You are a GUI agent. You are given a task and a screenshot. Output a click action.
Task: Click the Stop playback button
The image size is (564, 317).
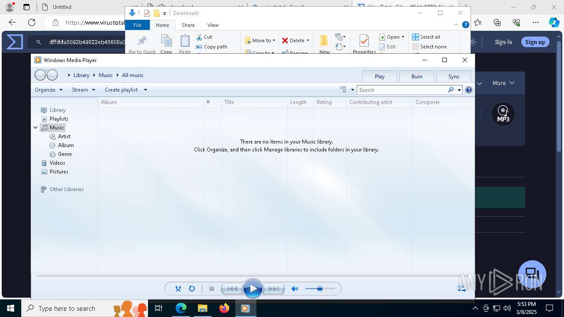(x=211, y=289)
